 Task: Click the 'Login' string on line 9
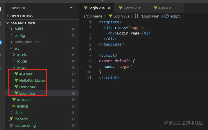pos(125,66)
